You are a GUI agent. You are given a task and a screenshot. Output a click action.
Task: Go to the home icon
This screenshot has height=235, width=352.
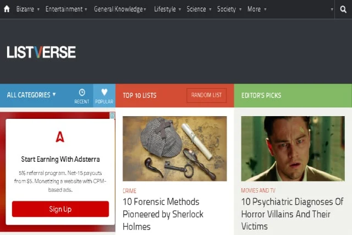coord(7,9)
